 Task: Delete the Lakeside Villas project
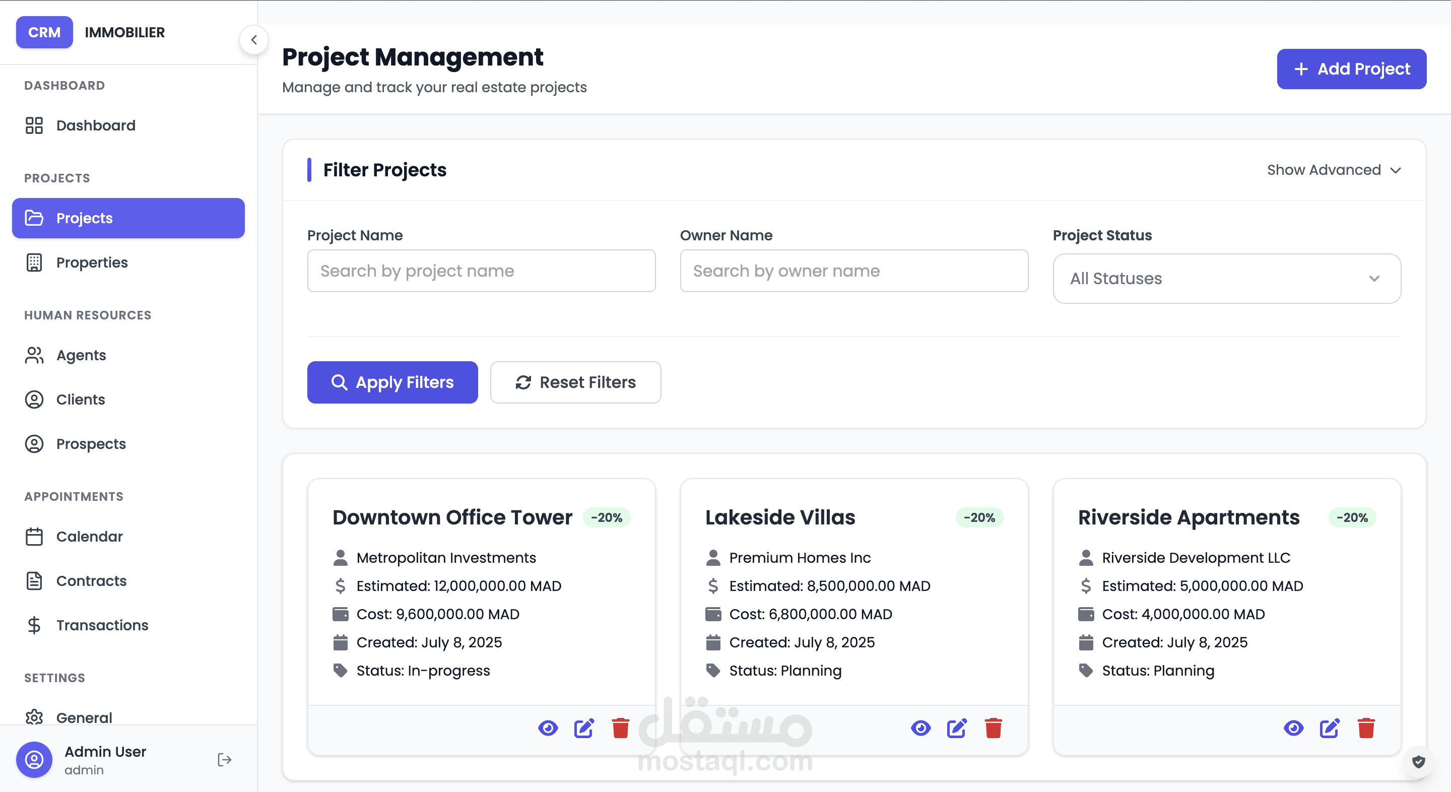tap(994, 729)
